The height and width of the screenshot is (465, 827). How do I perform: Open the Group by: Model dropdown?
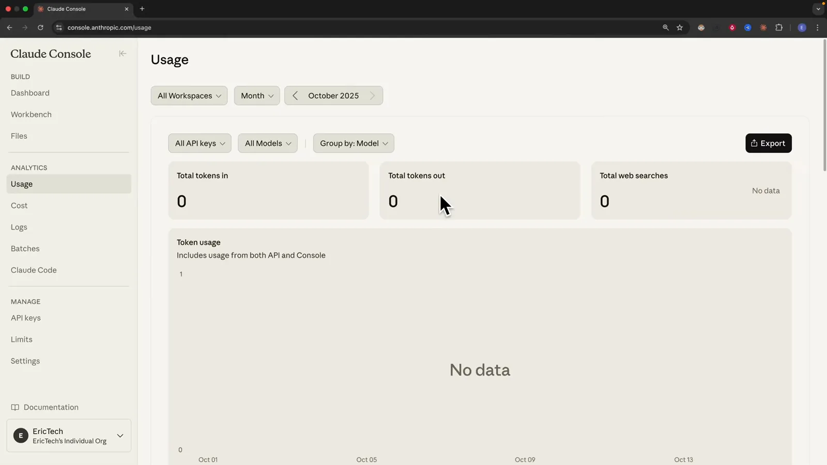pyautogui.click(x=354, y=143)
